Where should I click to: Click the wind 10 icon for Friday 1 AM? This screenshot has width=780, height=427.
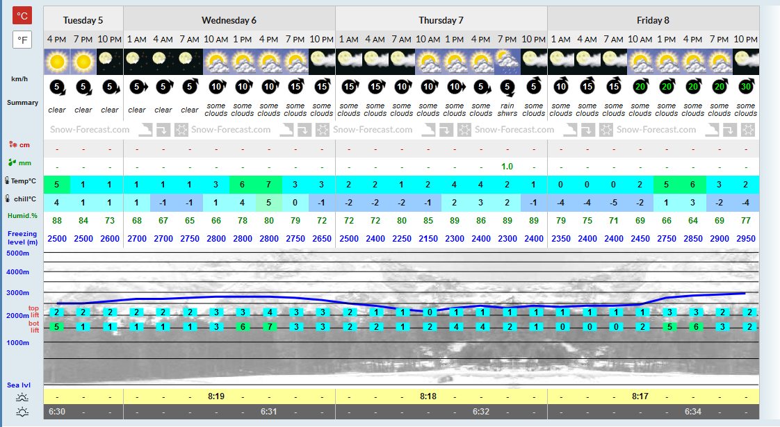tap(561, 87)
